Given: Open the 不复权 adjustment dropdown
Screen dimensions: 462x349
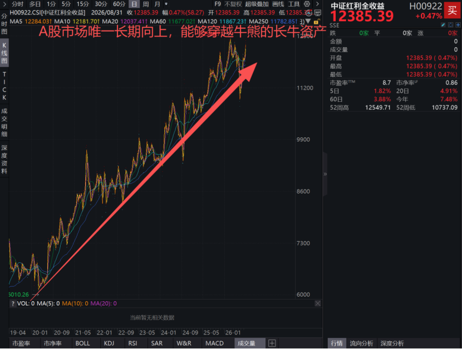Looking at the screenshot, I should [233, 4].
